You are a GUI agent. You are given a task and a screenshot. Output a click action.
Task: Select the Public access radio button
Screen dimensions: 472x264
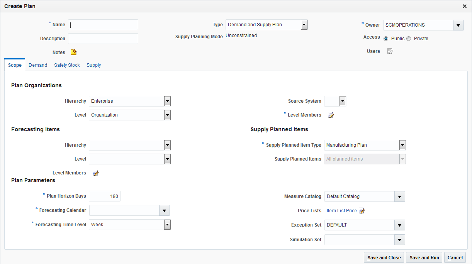point(386,39)
